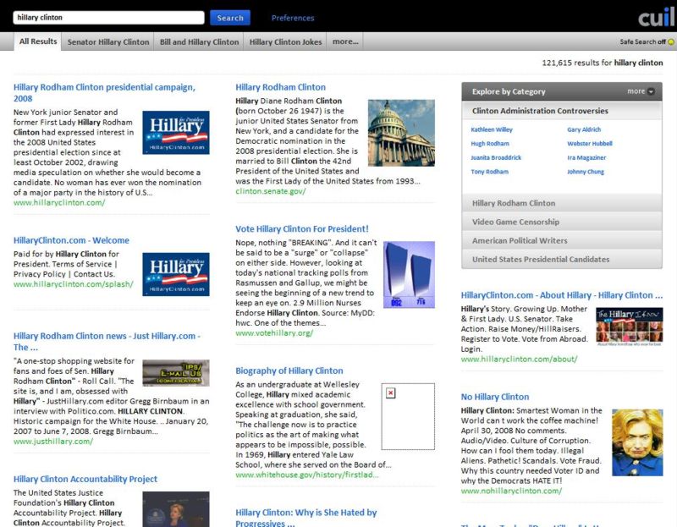
Task: Focus the hillary clinton search box
Action: click(108, 18)
